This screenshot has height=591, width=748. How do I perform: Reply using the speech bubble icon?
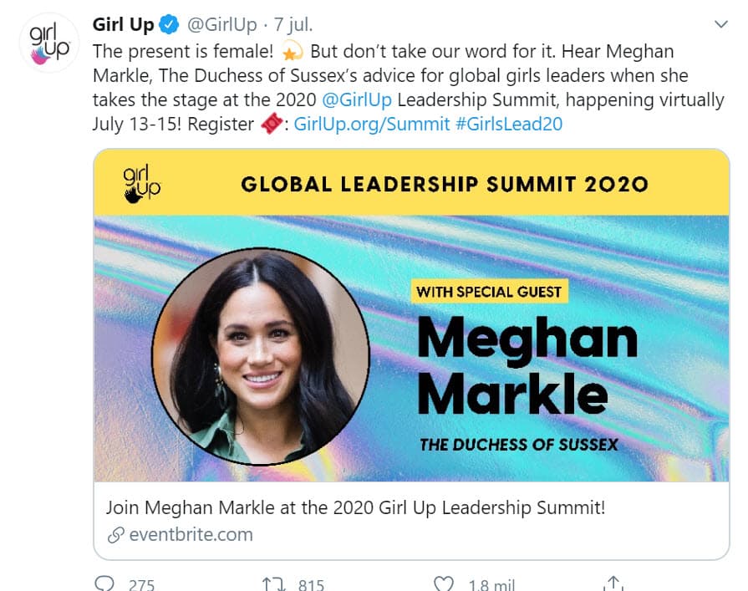[x=104, y=583]
